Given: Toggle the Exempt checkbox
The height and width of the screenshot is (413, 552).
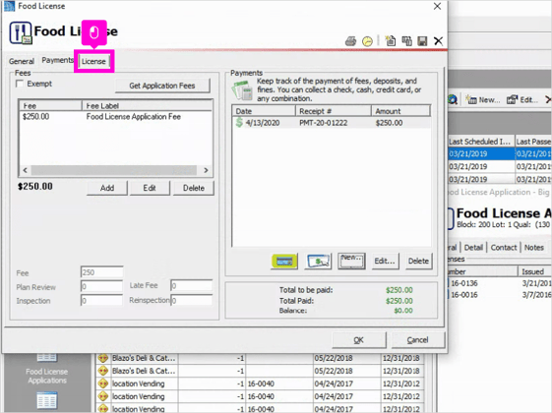Looking at the screenshot, I should pyautogui.click(x=20, y=84).
